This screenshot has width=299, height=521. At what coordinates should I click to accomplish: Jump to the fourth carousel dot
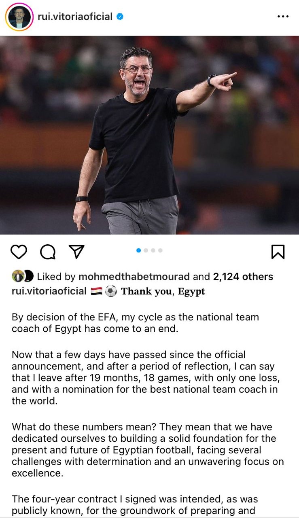coord(160,250)
